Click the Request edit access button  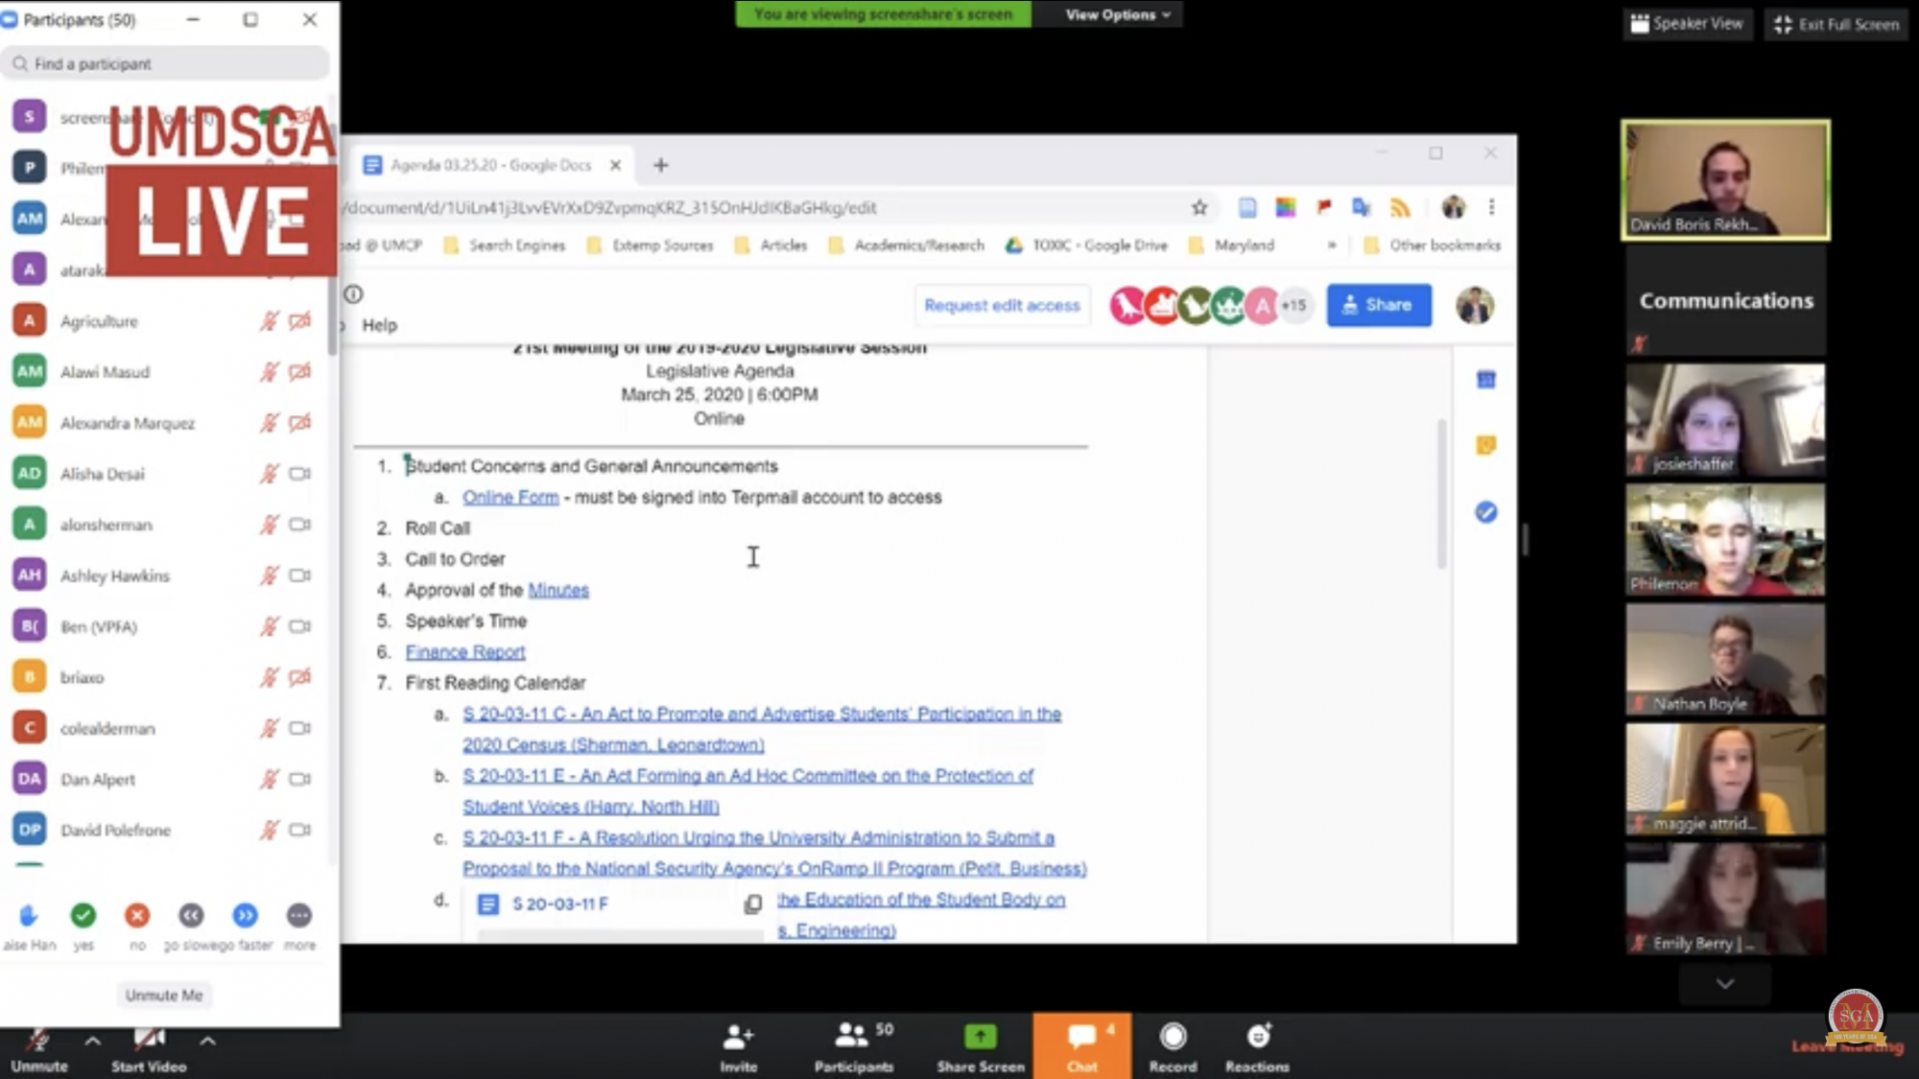click(1002, 305)
